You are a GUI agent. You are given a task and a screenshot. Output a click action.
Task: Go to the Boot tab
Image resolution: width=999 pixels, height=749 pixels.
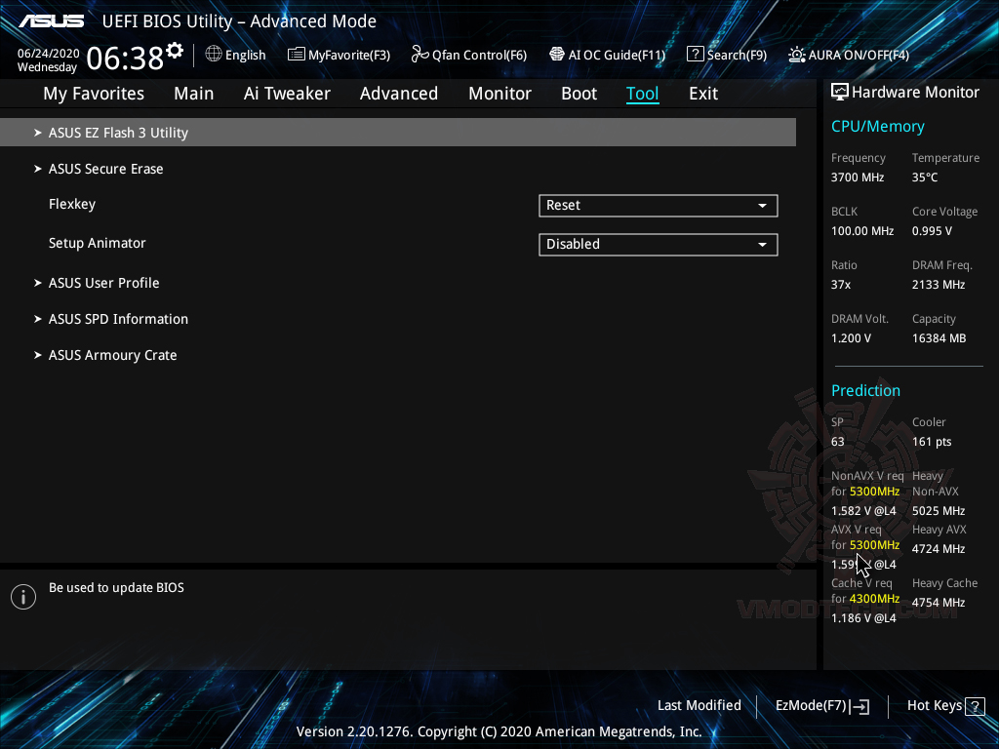579,94
